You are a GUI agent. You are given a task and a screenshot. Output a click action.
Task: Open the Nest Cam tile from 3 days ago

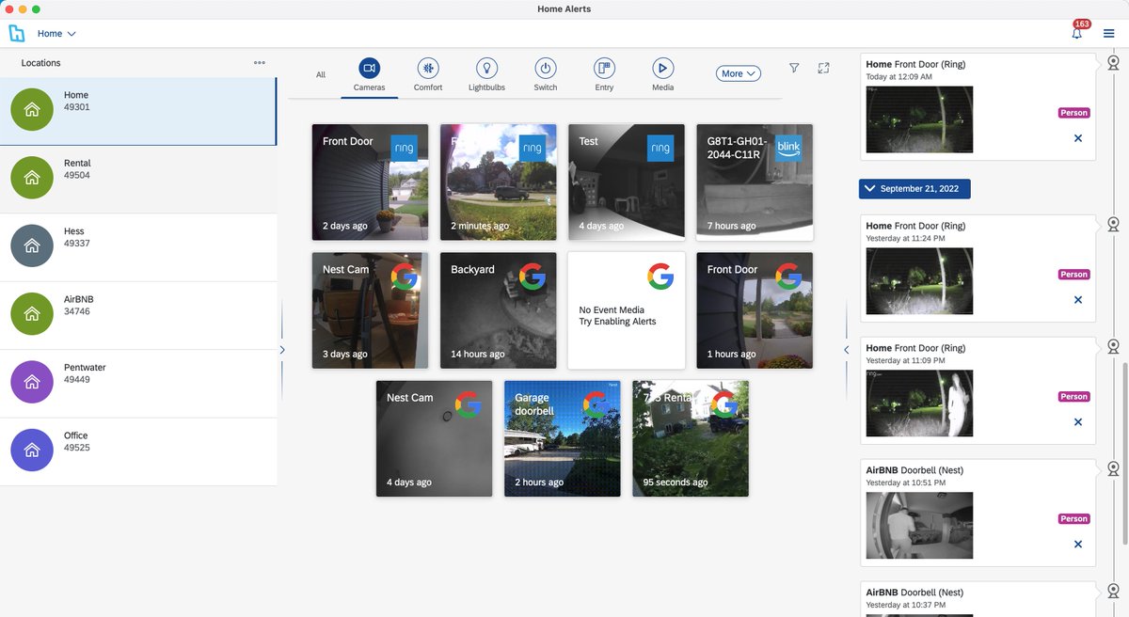pyautogui.click(x=370, y=310)
